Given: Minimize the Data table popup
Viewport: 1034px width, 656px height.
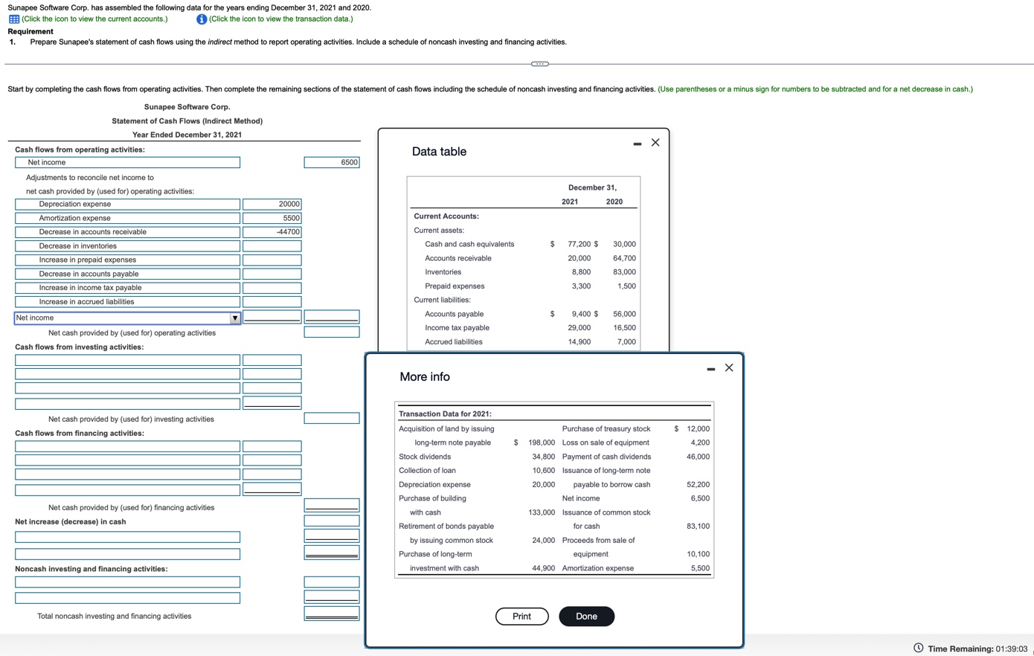Looking at the screenshot, I should [x=638, y=144].
